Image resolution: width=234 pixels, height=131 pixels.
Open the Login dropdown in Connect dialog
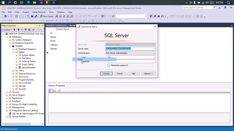(x=154, y=57)
